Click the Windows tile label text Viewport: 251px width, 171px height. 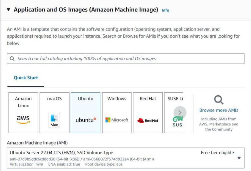[x=117, y=99]
